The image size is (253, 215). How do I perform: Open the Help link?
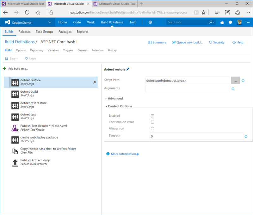(238, 42)
